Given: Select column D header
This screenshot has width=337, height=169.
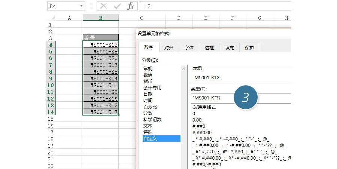Looking at the screenshot, I should pos(179,18).
